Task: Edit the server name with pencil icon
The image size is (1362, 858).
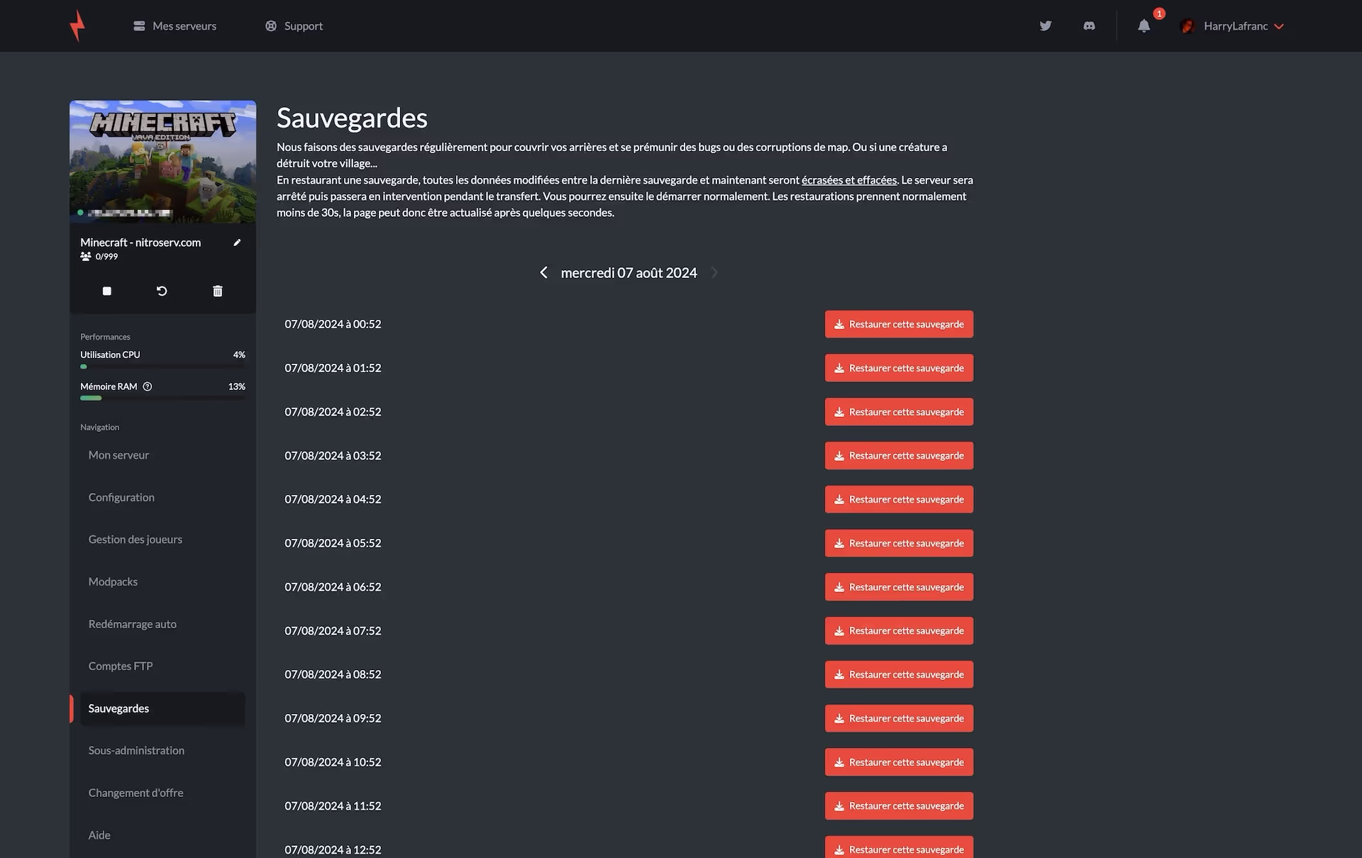Action: [237, 243]
